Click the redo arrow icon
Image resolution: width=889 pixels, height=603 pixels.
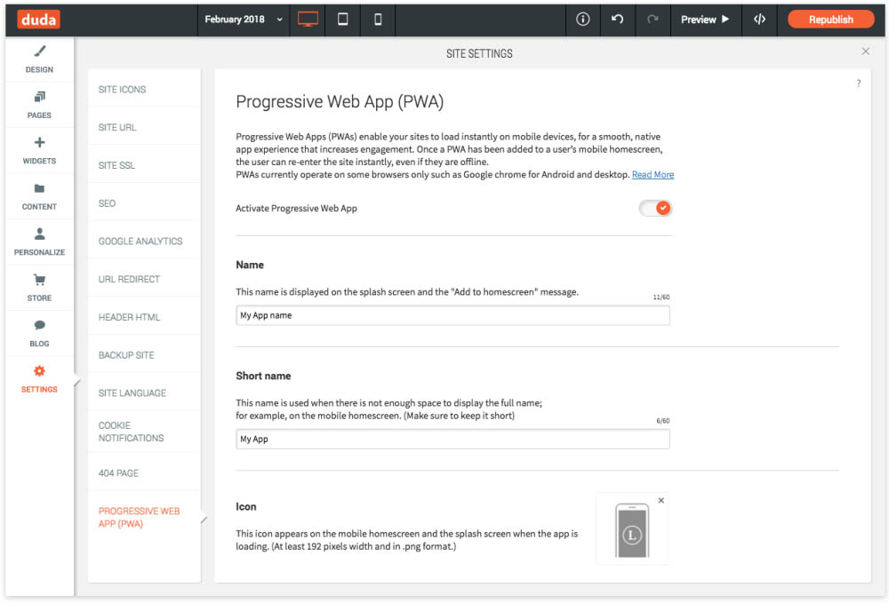[x=653, y=20]
